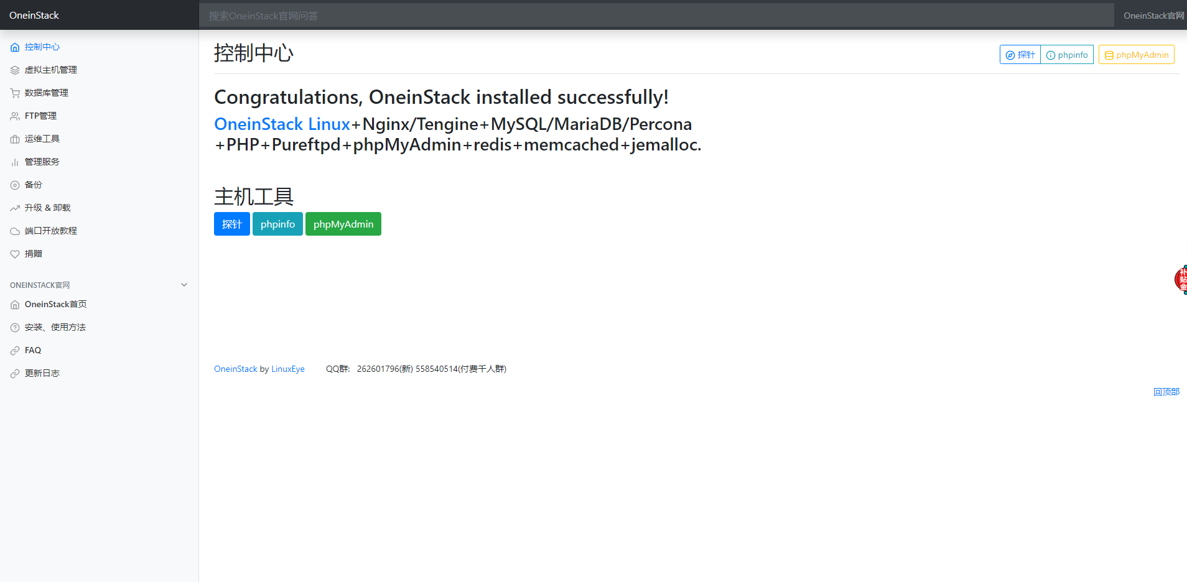Click the briefcase icon beside 运维工具
Viewport: 1187px width, 582px height.
click(x=15, y=139)
